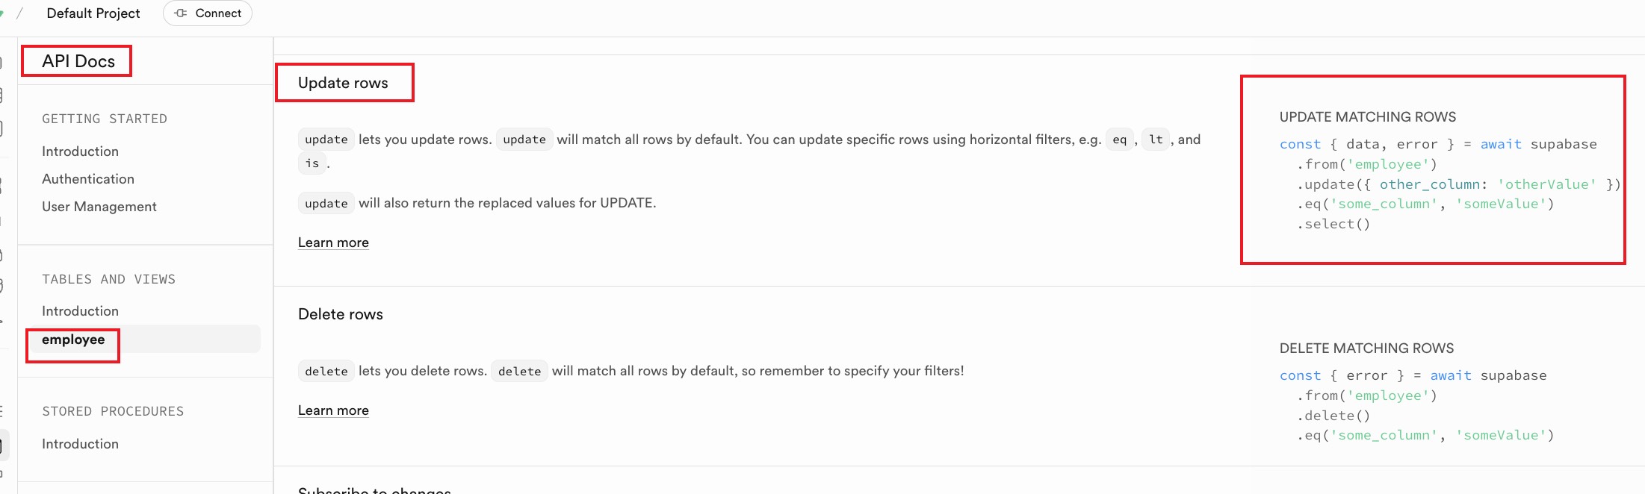Open the Default Project breadcrumb
Viewport: 1645px width, 494px height.
pos(93,13)
